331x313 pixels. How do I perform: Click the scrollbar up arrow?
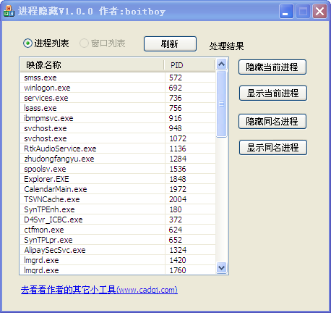(221, 64)
